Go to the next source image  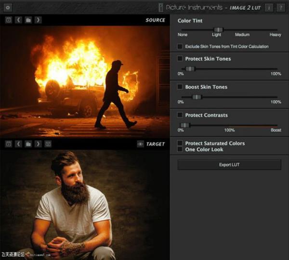pyautogui.click(x=38, y=20)
